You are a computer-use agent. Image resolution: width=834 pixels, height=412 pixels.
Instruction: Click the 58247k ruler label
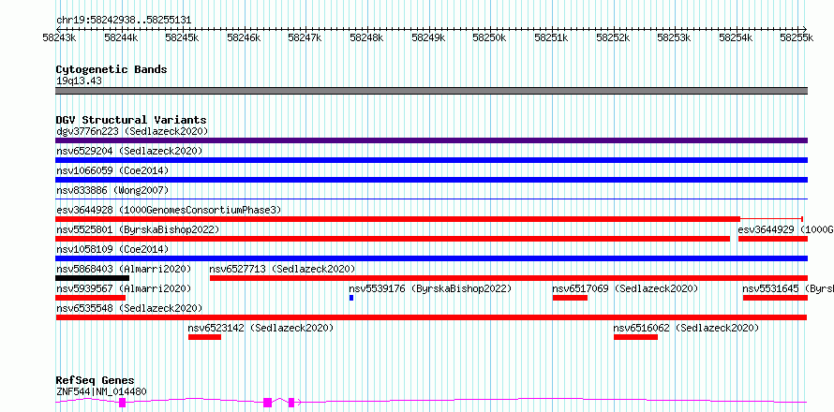pyautogui.click(x=305, y=37)
